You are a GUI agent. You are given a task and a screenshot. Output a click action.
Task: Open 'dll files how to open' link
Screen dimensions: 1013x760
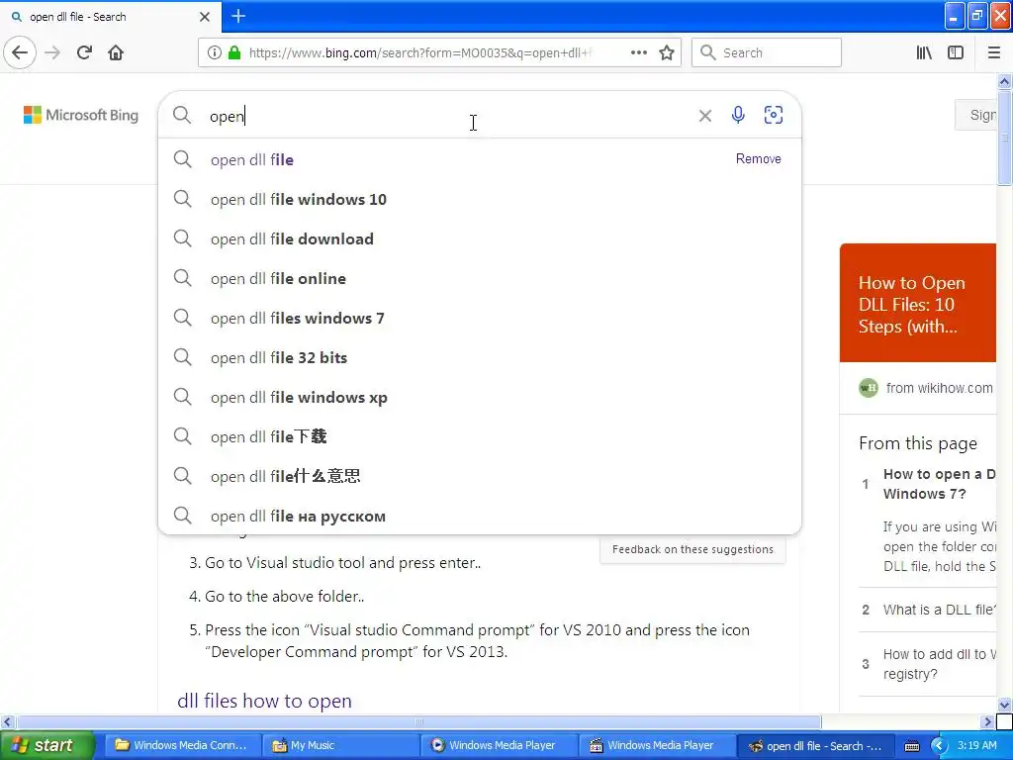264,701
